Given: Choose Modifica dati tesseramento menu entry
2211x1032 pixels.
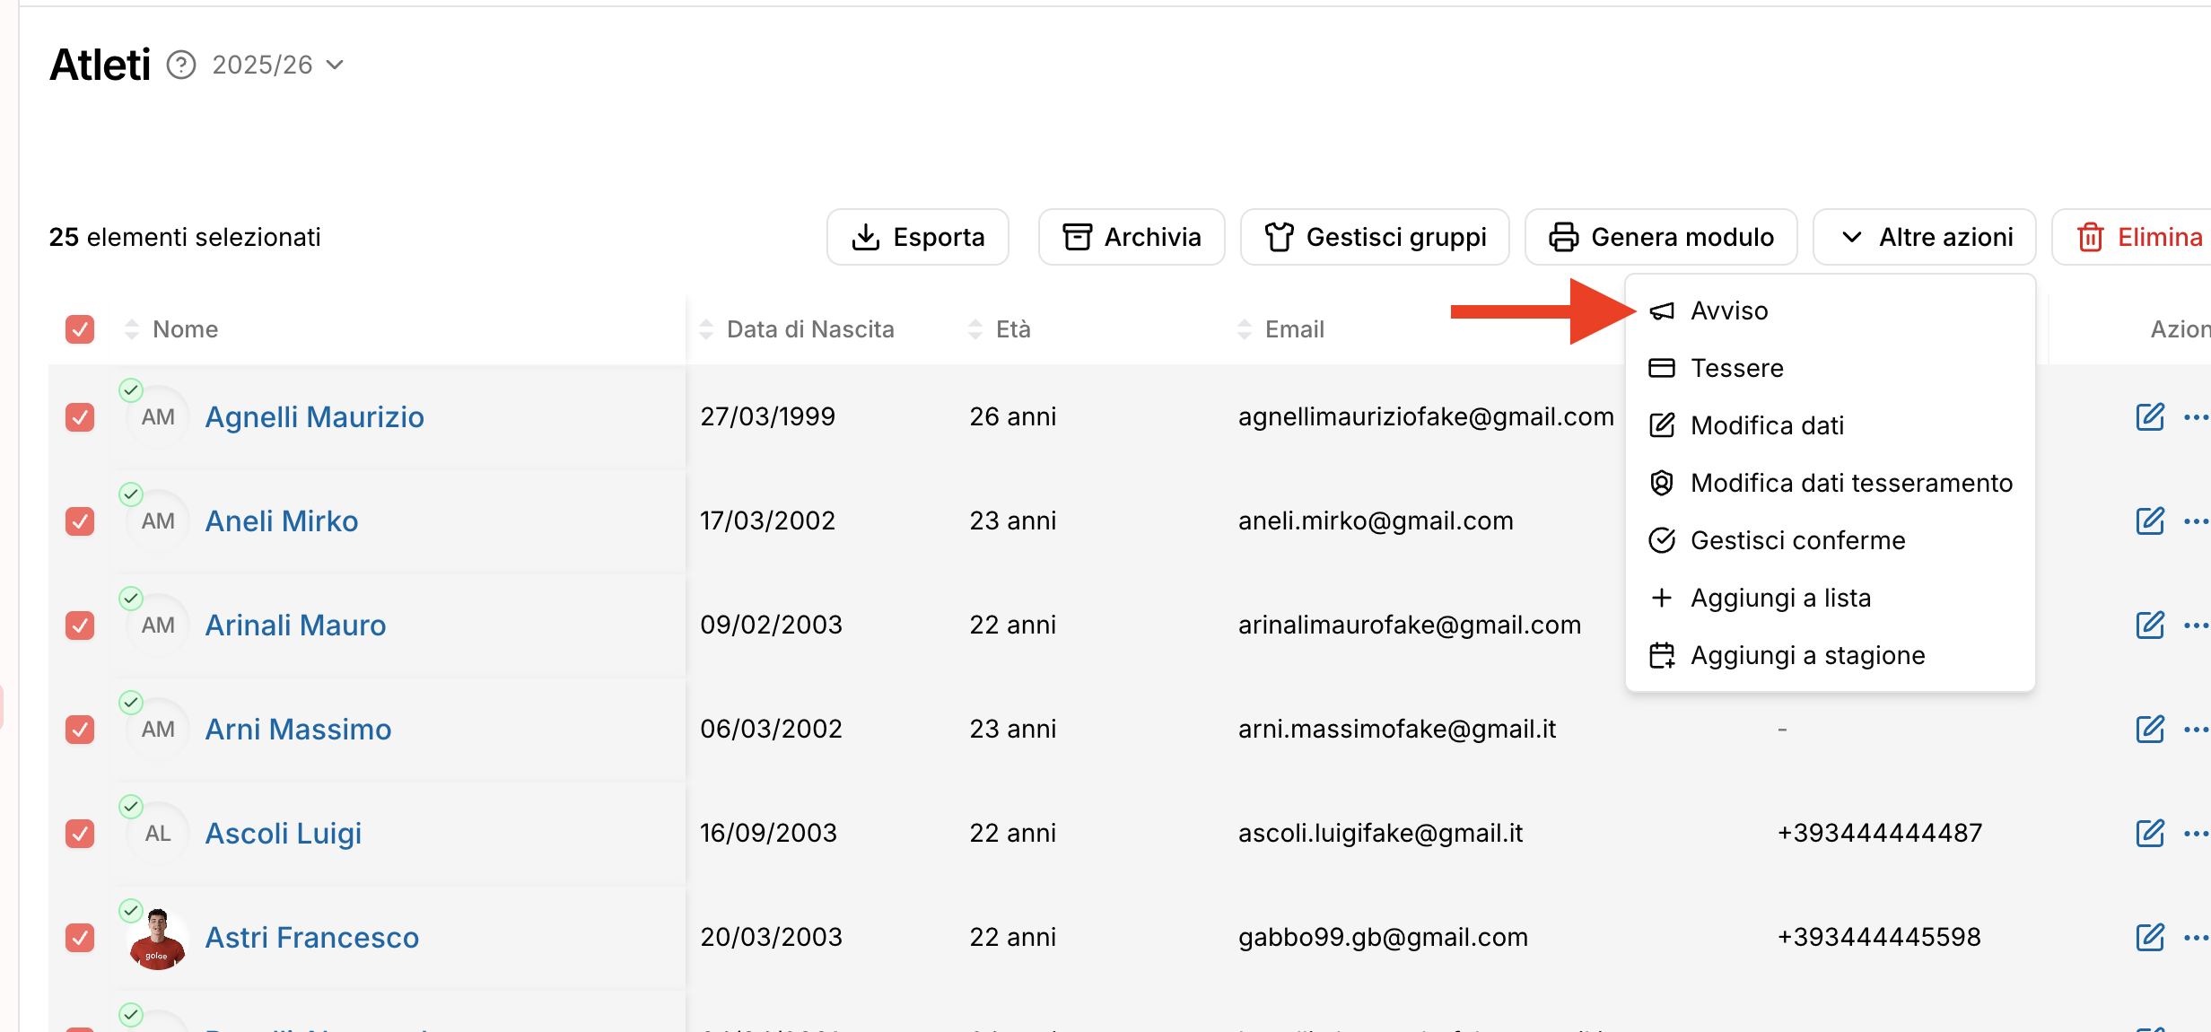Looking at the screenshot, I should [1850, 483].
